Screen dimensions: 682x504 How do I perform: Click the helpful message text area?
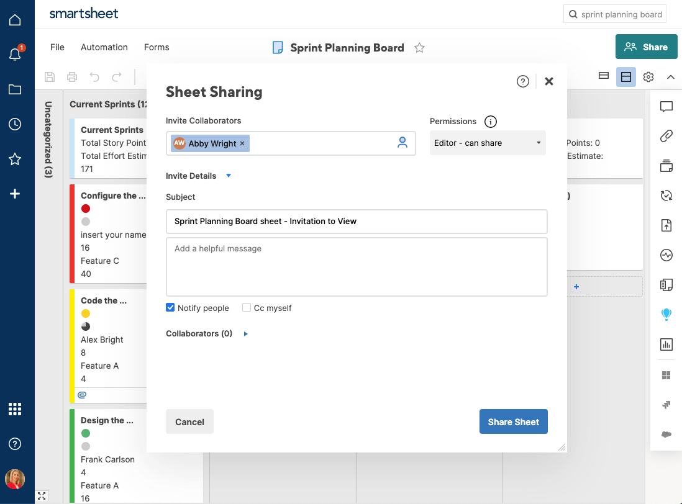(x=357, y=267)
